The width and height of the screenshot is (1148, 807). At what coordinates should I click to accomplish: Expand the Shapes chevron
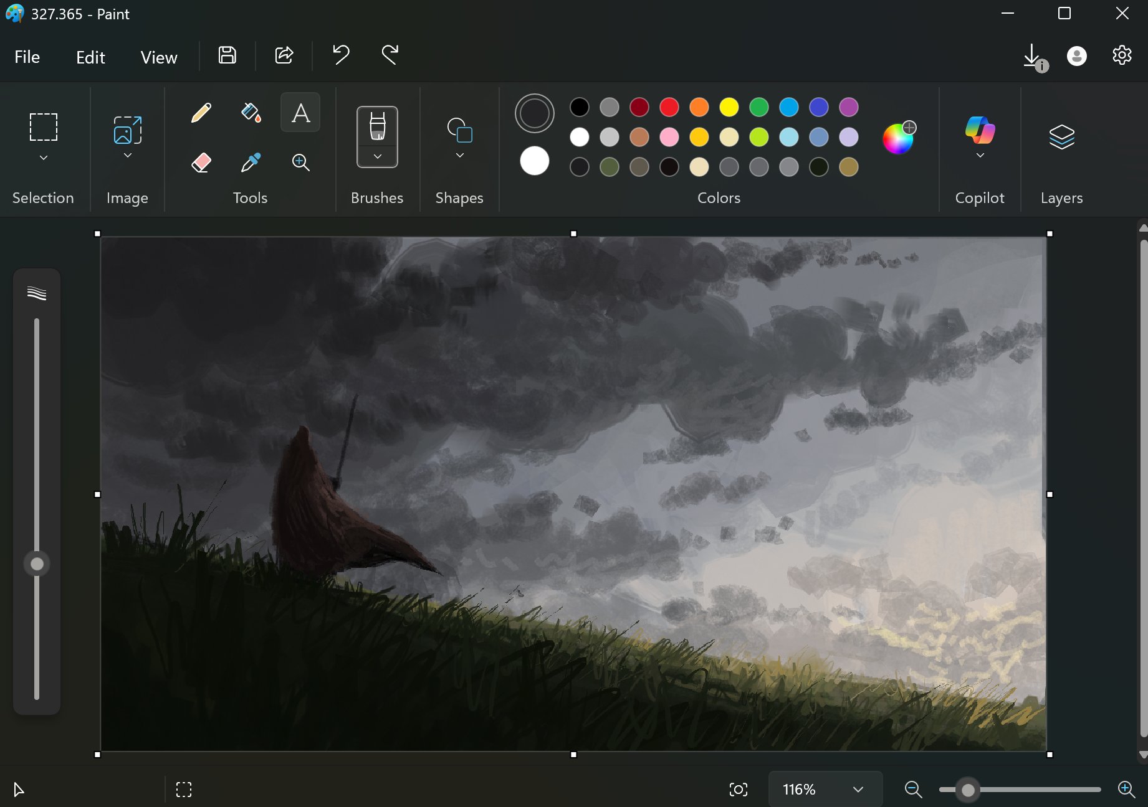coord(460,156)
